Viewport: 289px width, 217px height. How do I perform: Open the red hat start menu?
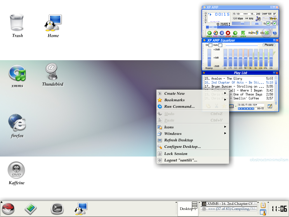8,209
